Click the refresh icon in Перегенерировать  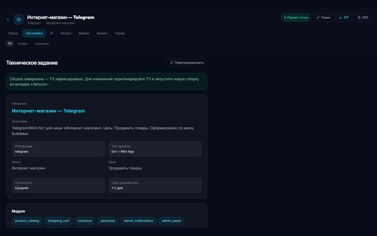pyautogui.click(x=171, y=63)
